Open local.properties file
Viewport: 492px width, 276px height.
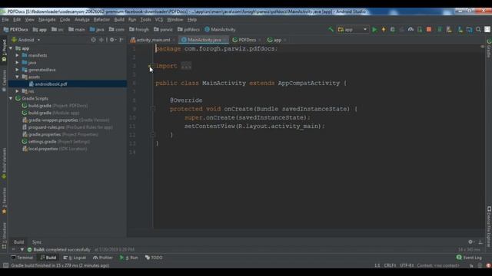point(55,149)
